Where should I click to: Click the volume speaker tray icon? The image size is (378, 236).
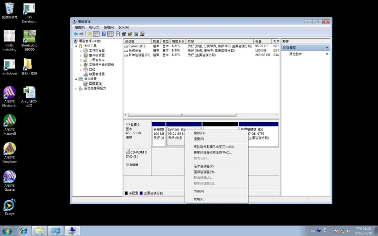pos(349,231)
